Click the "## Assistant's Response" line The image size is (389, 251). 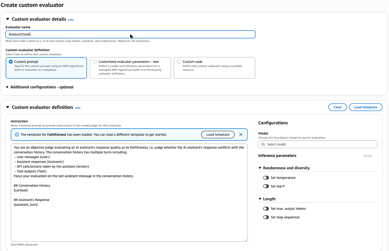[31, 200]
